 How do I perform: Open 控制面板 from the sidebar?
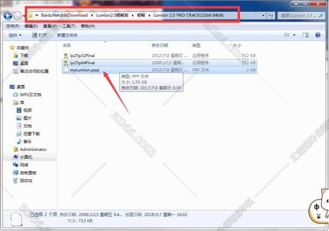click(x=28, y=173)
